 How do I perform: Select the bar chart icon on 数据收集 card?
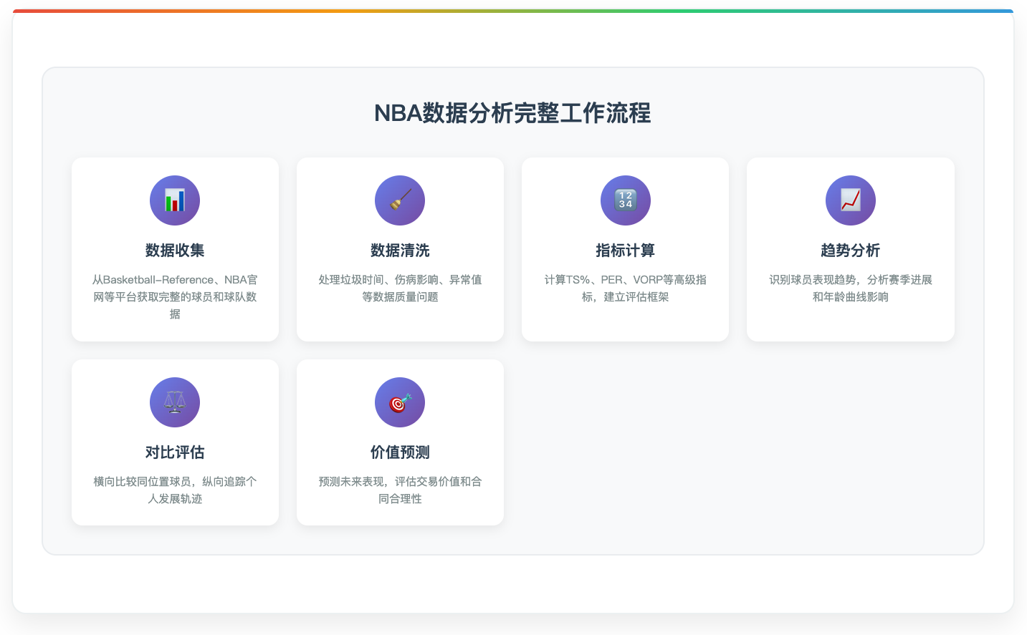[175, 200]
